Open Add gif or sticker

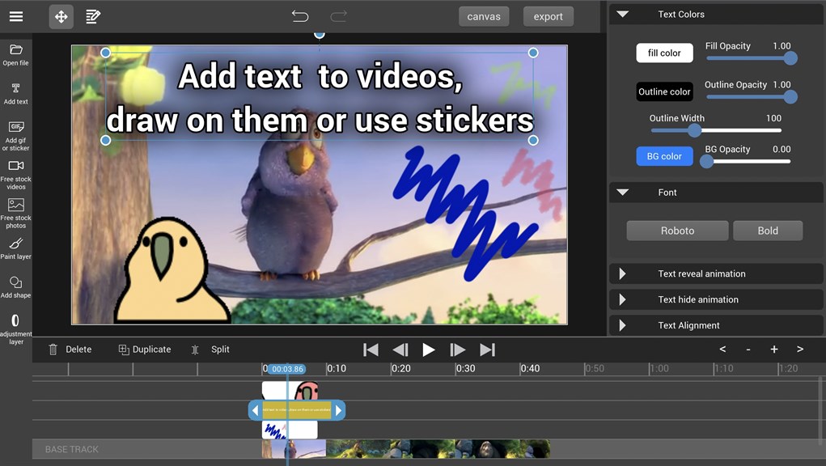point(15,128)
